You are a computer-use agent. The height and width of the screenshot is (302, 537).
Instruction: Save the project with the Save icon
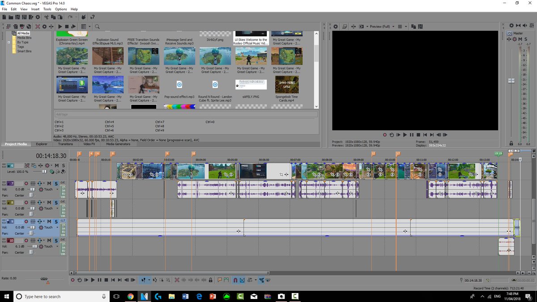click(x=17, y=17)
